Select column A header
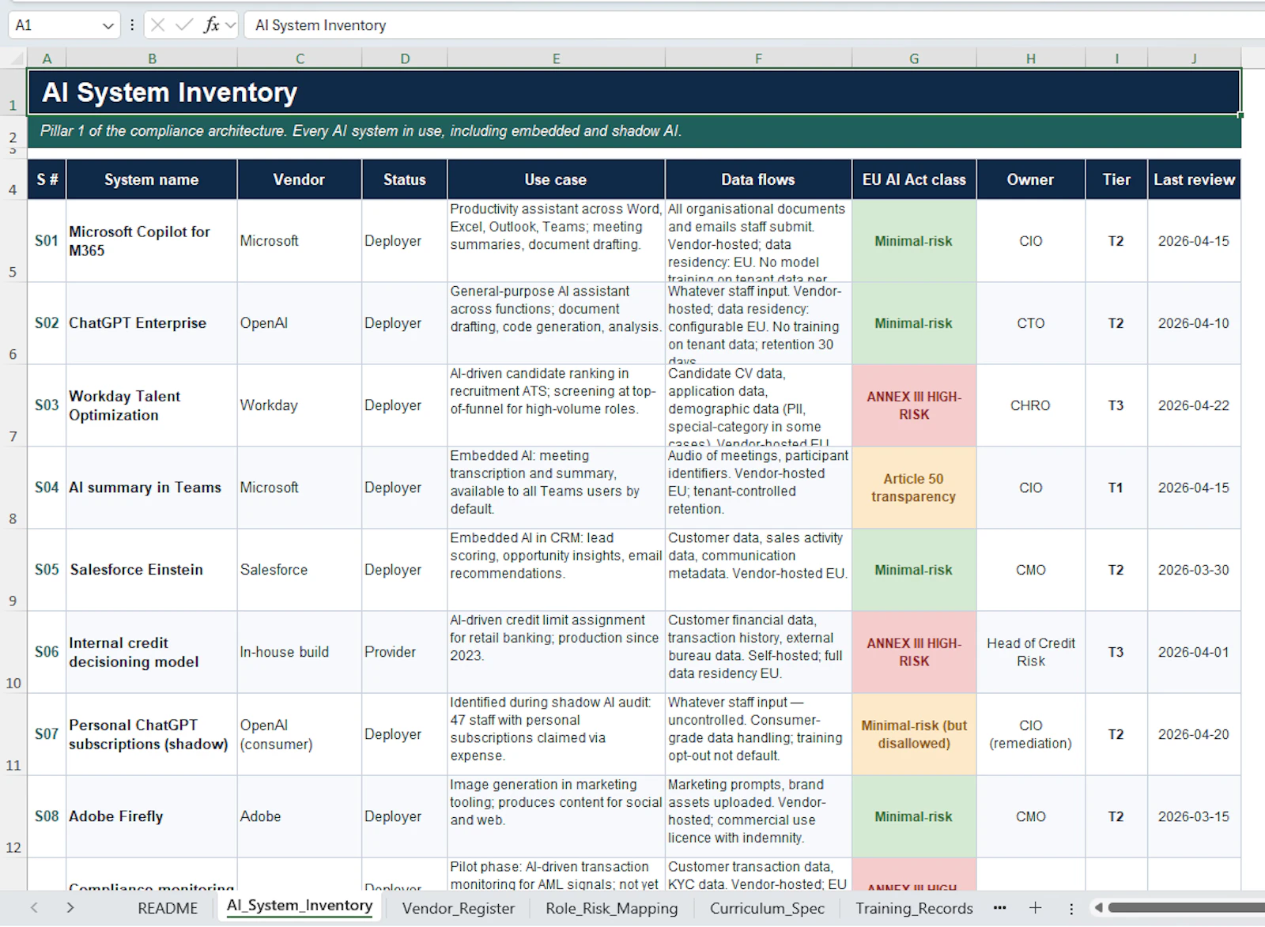The image size is (1265, 927). [47, 58]
